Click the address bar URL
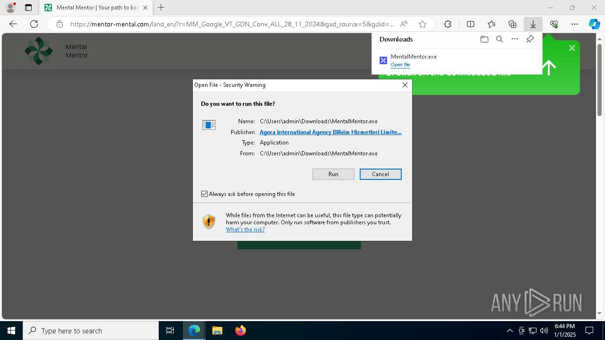The image size is (605, 340). 232,24
